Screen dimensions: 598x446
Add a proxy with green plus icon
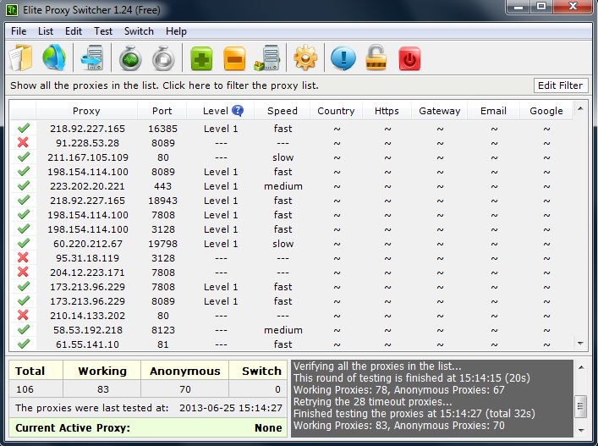pyautogui.click(x=201, y=58)
